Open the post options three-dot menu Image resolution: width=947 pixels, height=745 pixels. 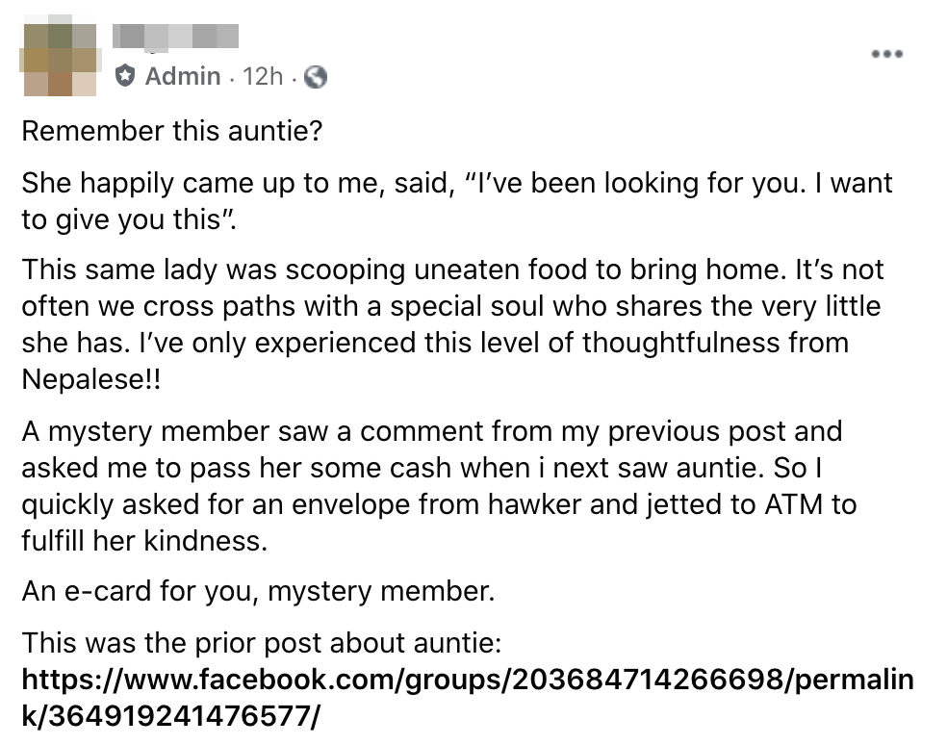(886, 54)
